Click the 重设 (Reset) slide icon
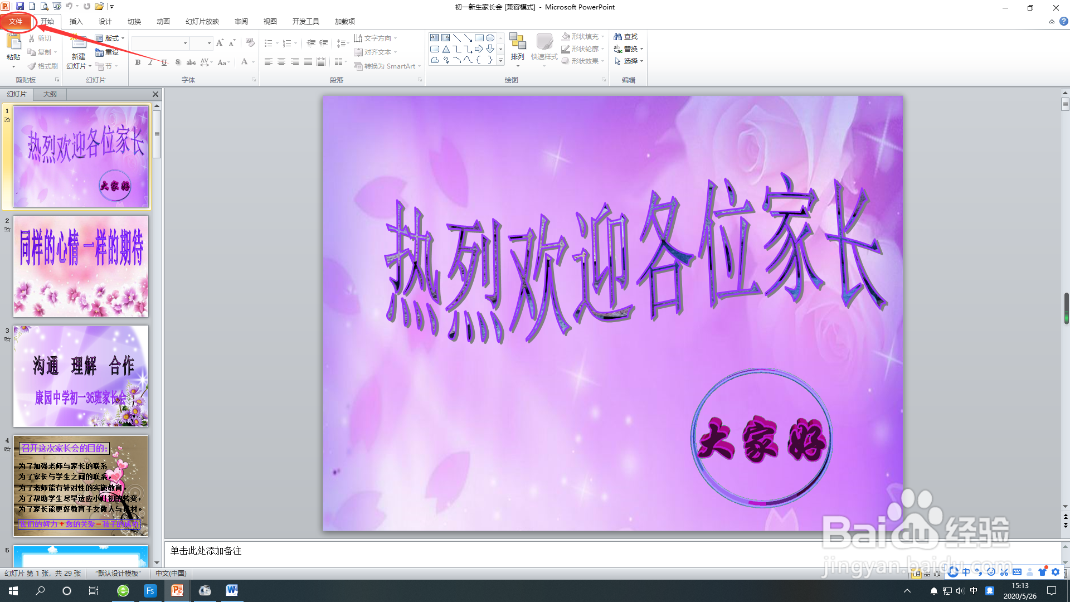This screenshot has width=1070, height=602. (100, 52)
